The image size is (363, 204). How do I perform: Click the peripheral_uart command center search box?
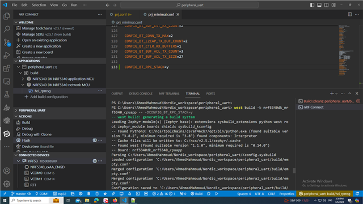click(189, 5)
